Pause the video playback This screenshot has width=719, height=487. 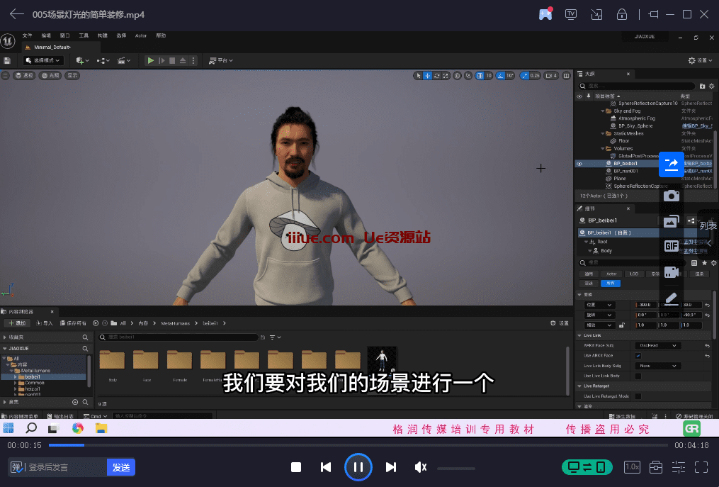358,467
